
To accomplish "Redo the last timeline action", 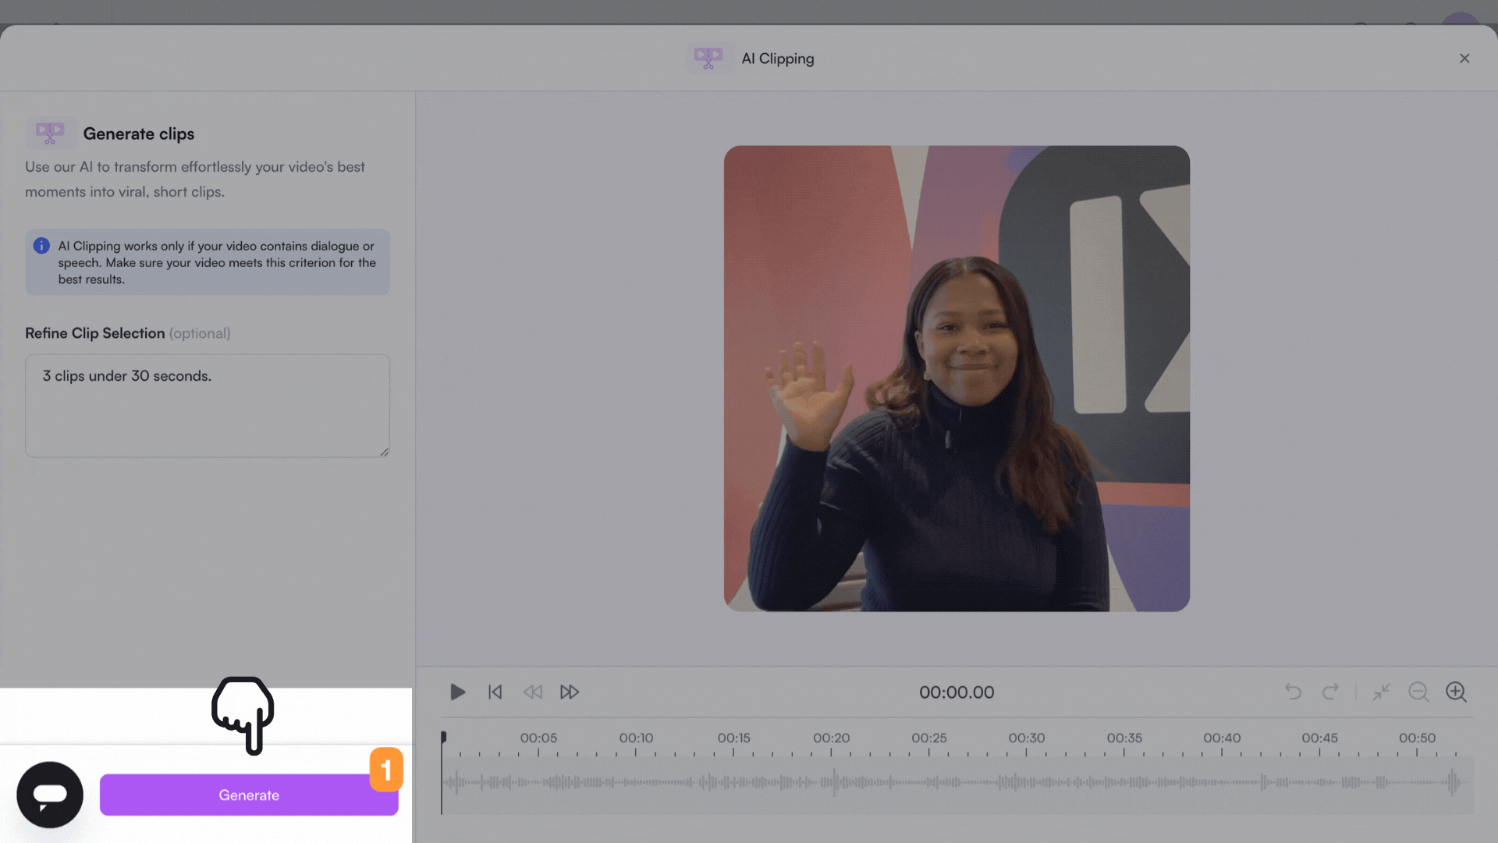I will tap(1330, 692).
